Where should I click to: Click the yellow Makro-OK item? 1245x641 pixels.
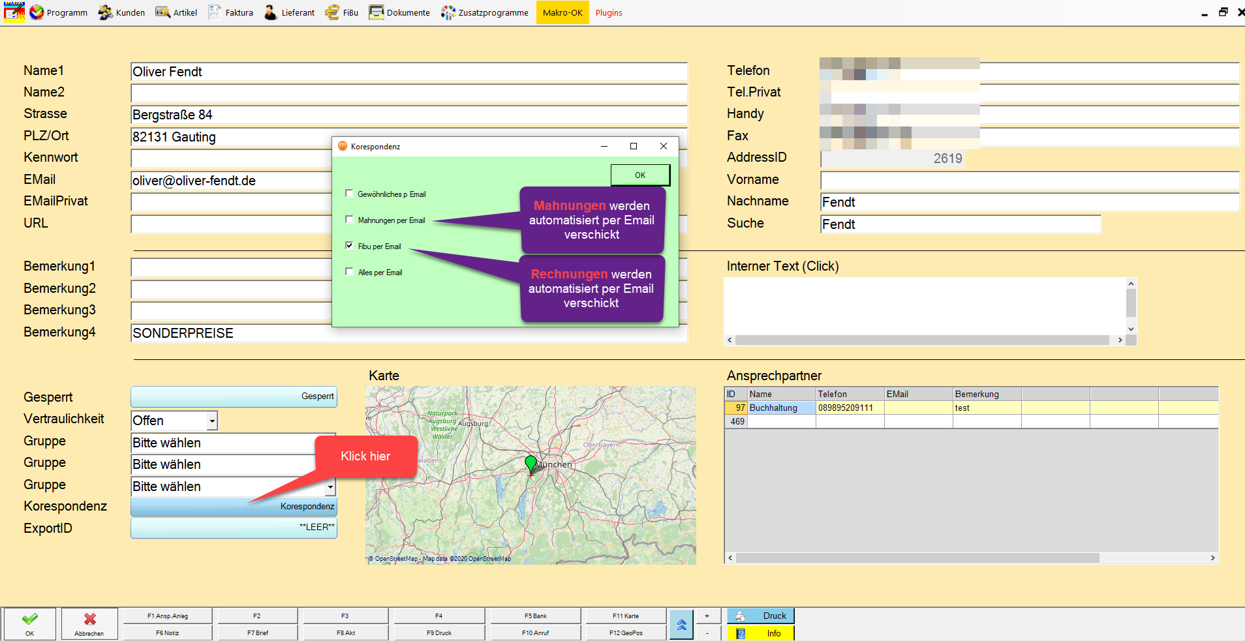(562, 12)
